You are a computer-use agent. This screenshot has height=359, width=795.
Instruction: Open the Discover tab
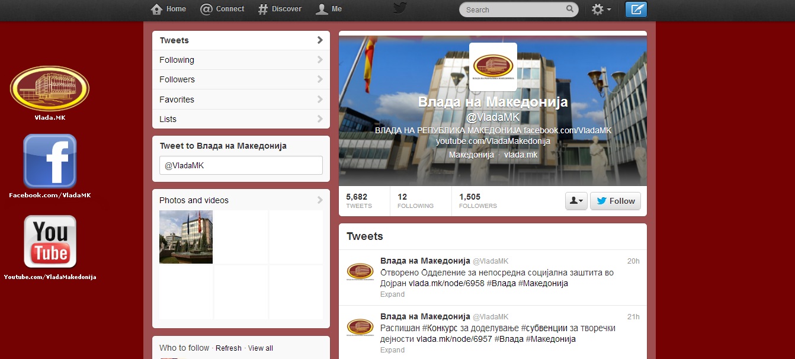pyautogui.click(x=280, y=9)
